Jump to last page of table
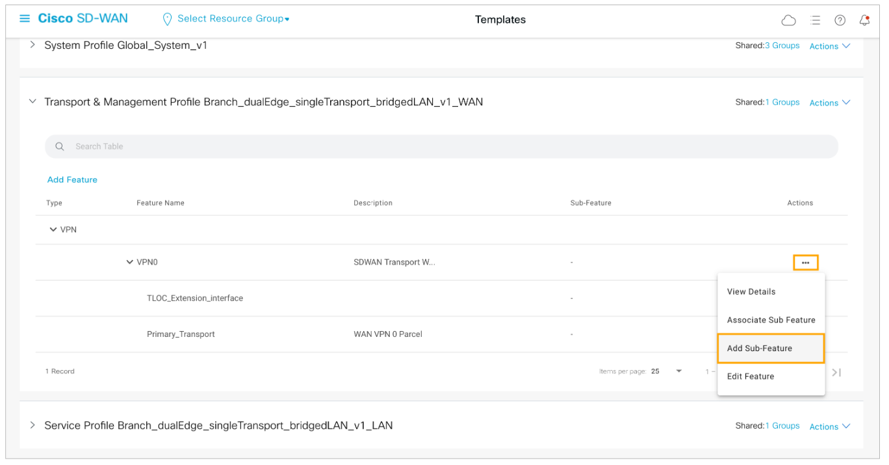889x465 pixels. tap(836, 372)
